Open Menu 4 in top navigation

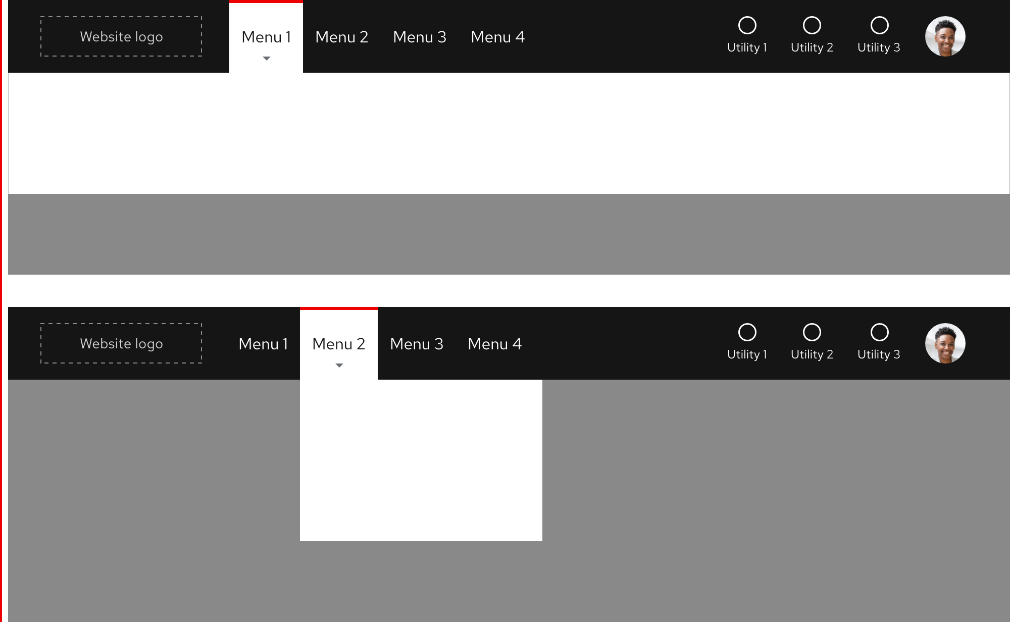[x=497, y=37]
